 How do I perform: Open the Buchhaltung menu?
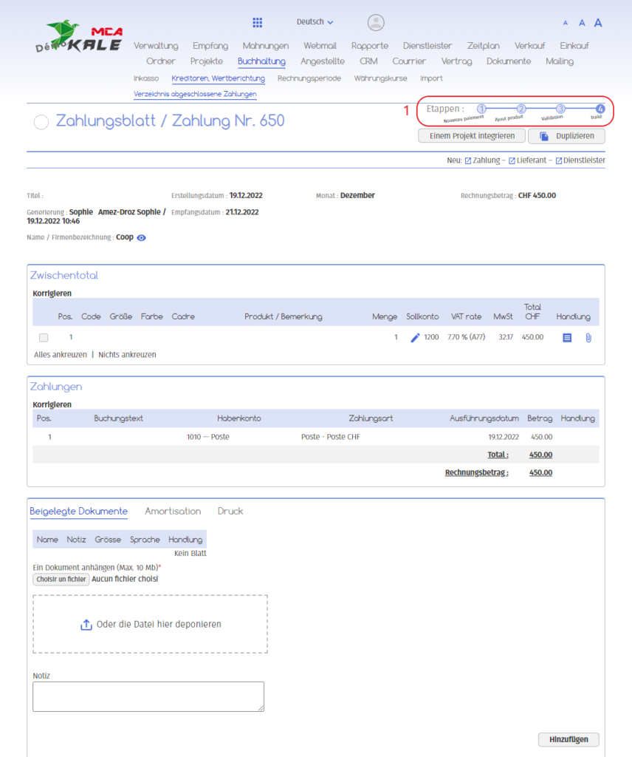261,61
